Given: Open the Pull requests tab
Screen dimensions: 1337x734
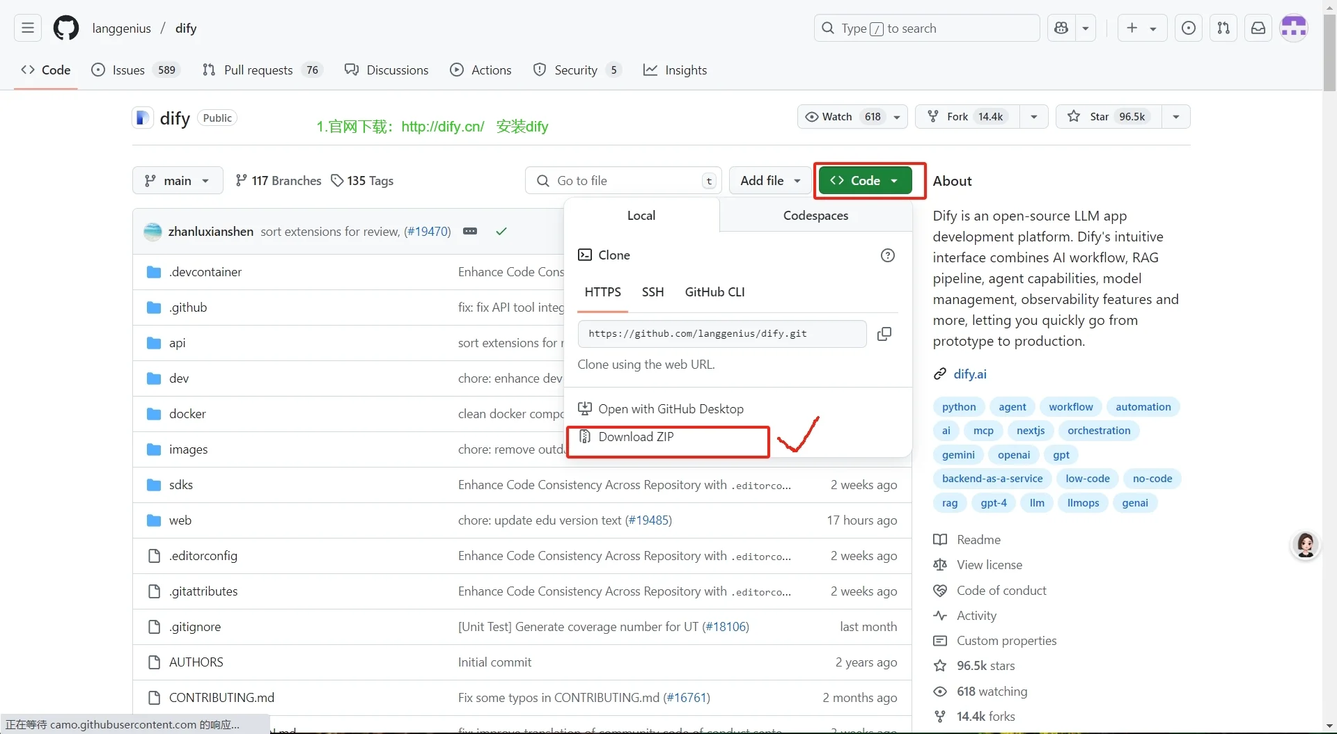Looking at the screenshot, I should pos(263,70).
